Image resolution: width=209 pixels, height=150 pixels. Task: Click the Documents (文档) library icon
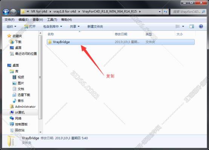click(x=14, y=89)
